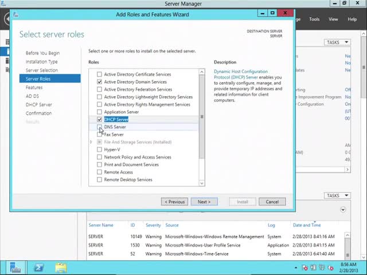Uncheck Active Directory Domain Services
This screenshot has height=275, width=367.
[x=99, y=82]
